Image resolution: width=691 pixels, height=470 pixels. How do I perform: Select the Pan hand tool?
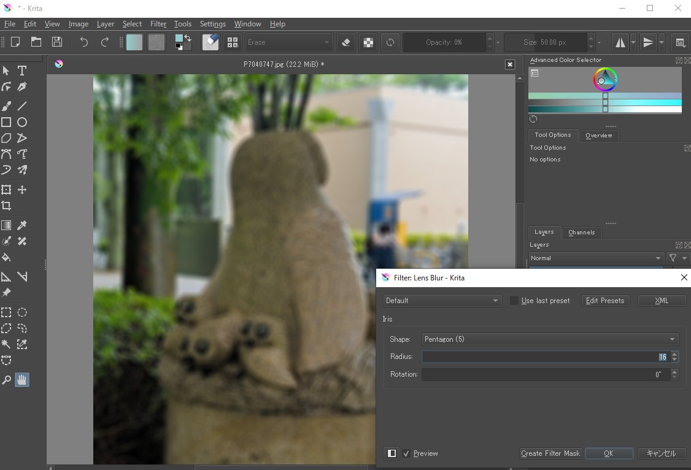[22, 380]
